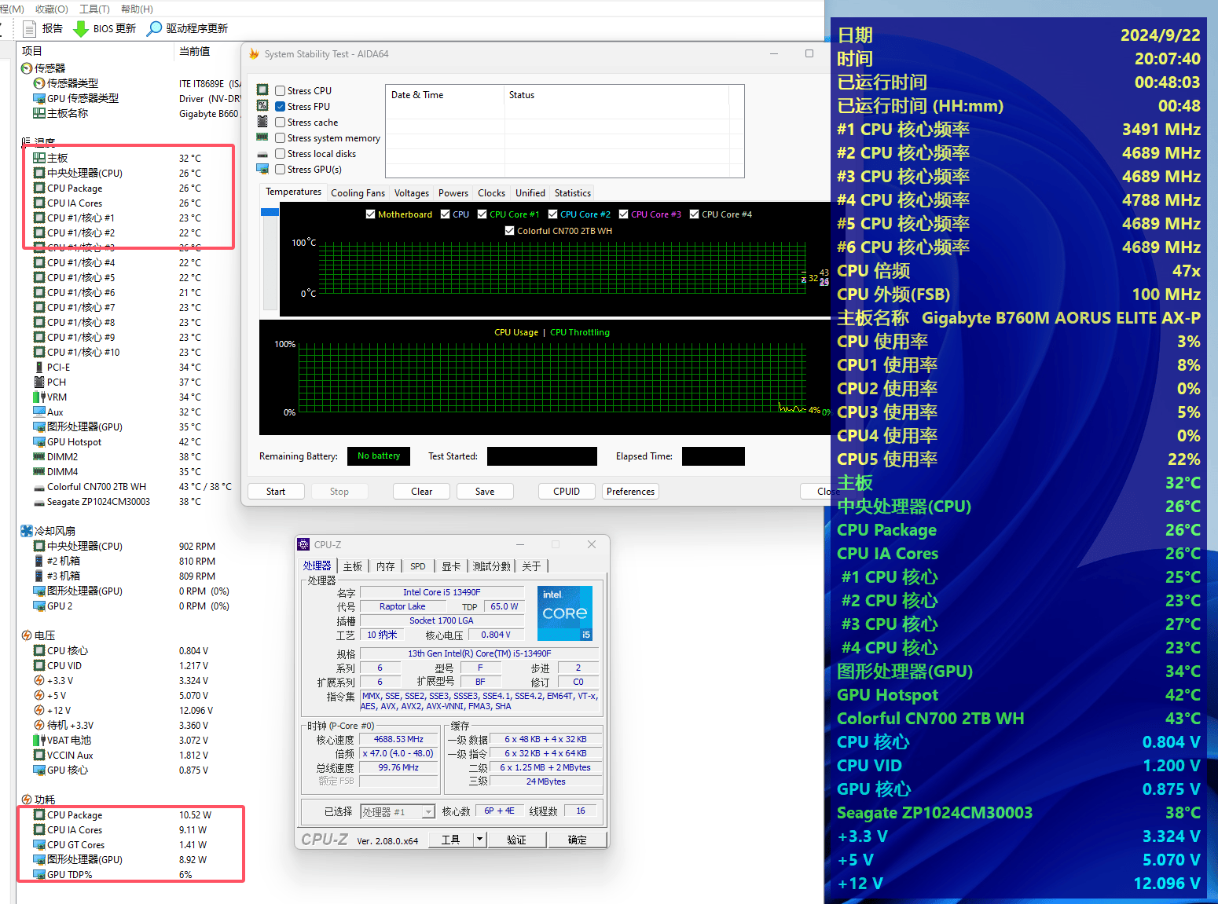Click the BIOS update green arrow icon
This screenshot has height=904, width=1218.
[x=80, y=29]
